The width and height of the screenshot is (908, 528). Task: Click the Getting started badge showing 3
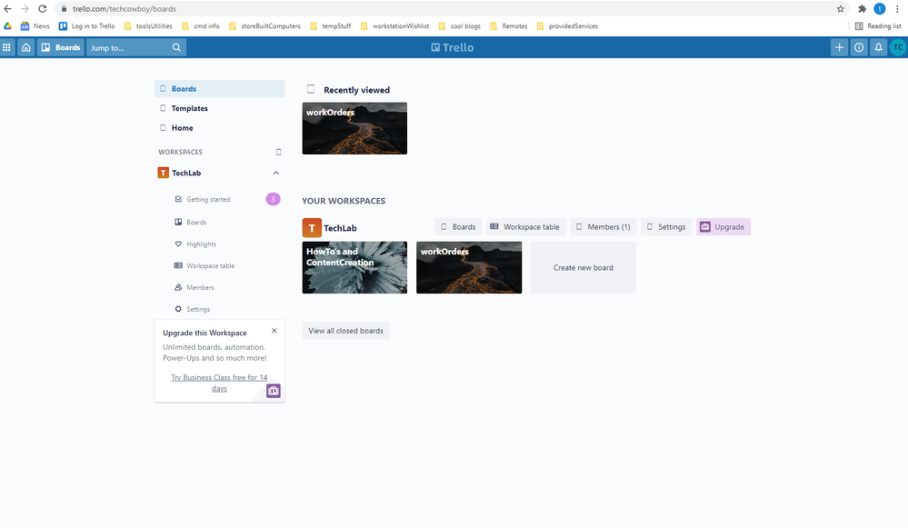point(274,199)
